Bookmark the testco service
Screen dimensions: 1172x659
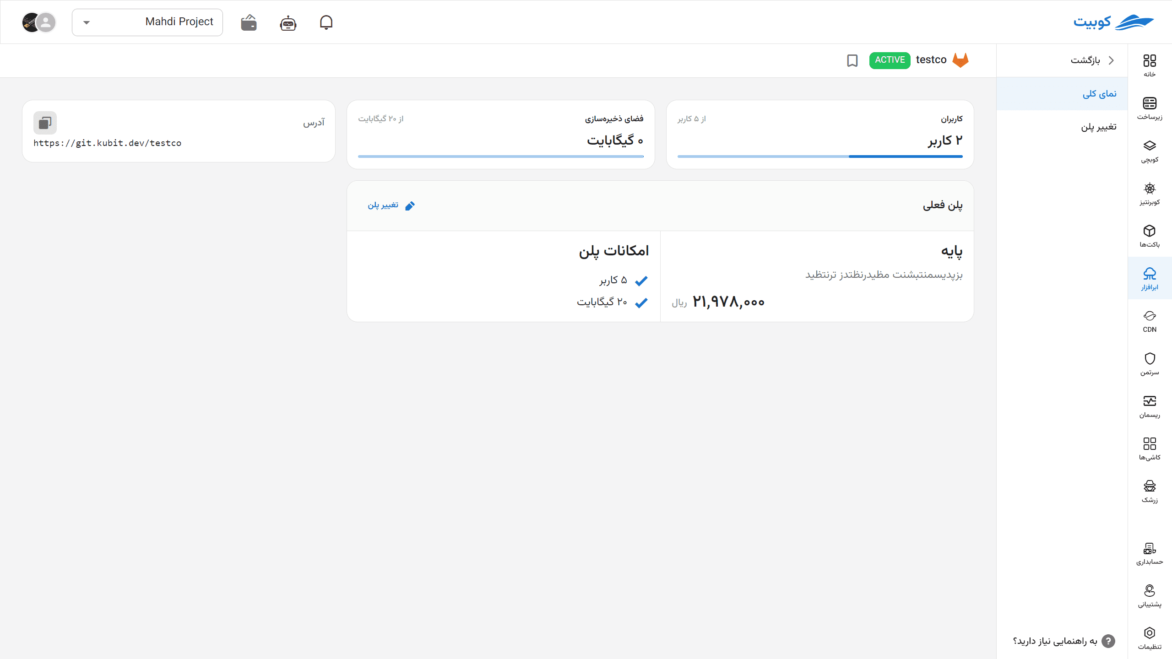pyautogui.click(x=852, y=60)
